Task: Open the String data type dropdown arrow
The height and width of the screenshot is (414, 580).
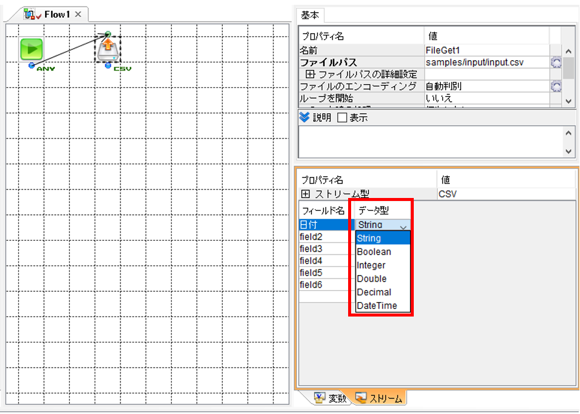Action: [403, 225]
